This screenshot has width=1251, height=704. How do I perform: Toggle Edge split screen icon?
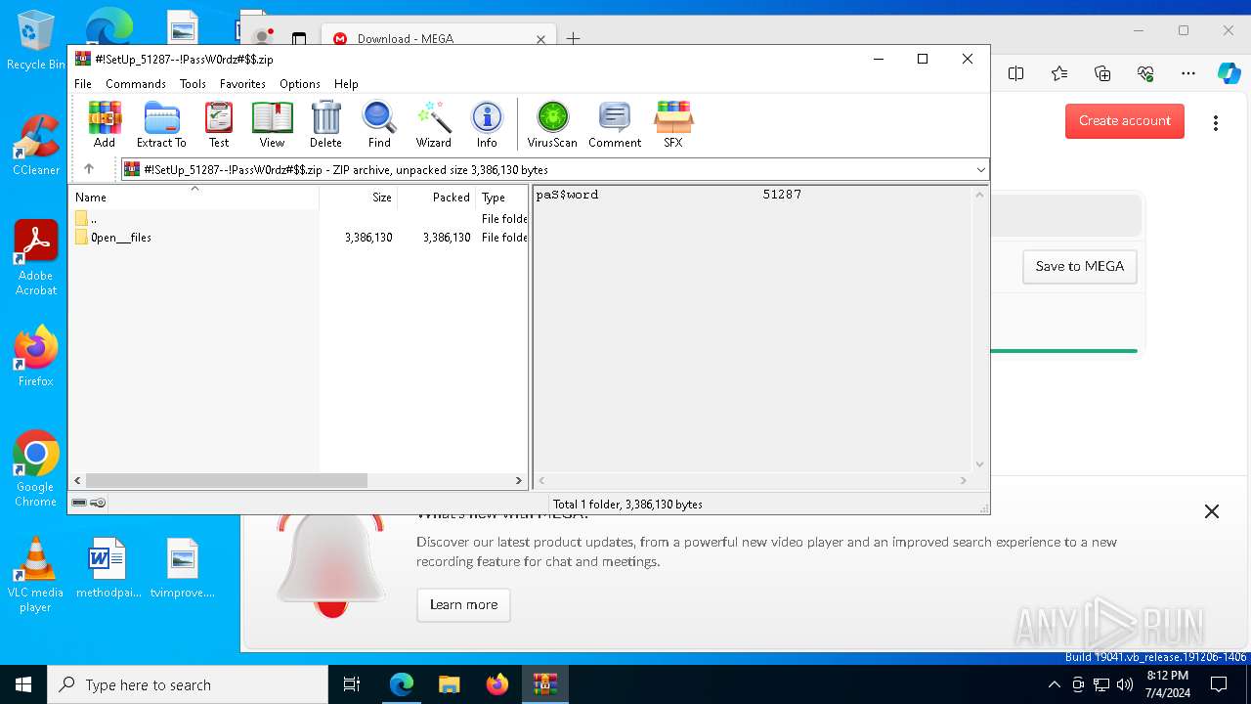point(1015,73)
